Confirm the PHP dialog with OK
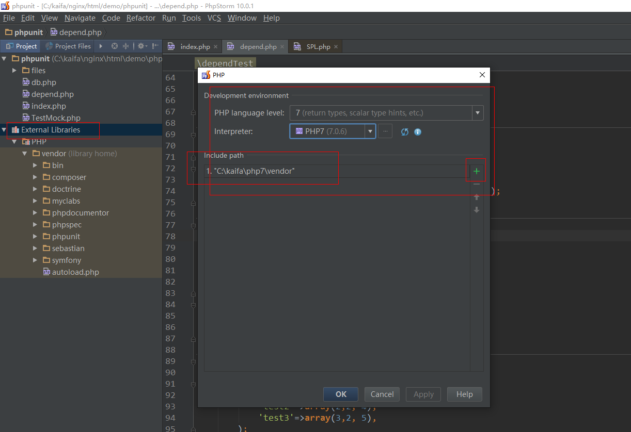631x432 pixels. pos(341,394)
